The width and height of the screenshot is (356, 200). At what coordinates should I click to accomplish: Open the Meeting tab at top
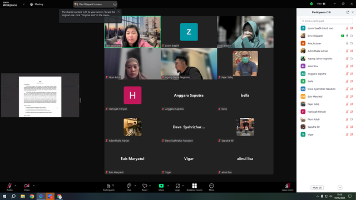click(x=37, y=4)
